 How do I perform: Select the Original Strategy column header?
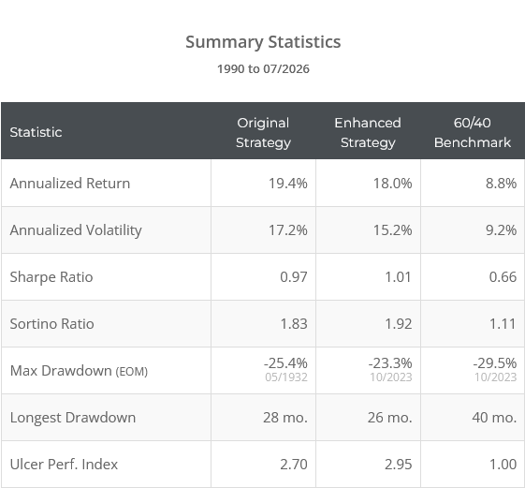coord(263,132)
